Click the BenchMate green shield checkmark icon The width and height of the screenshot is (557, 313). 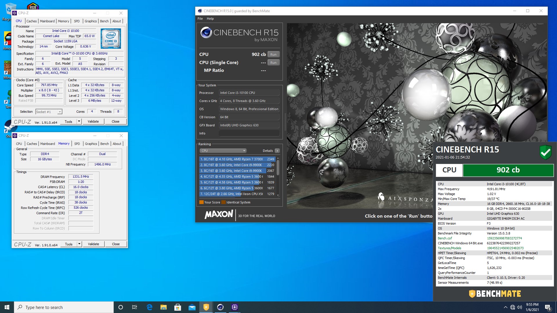click(x=545, y=152)
